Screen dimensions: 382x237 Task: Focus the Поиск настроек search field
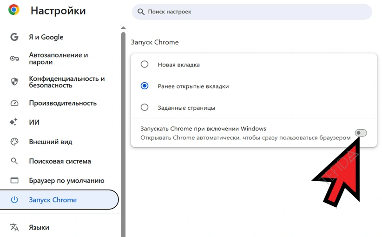pyautogui.click(x=252, y=12)
